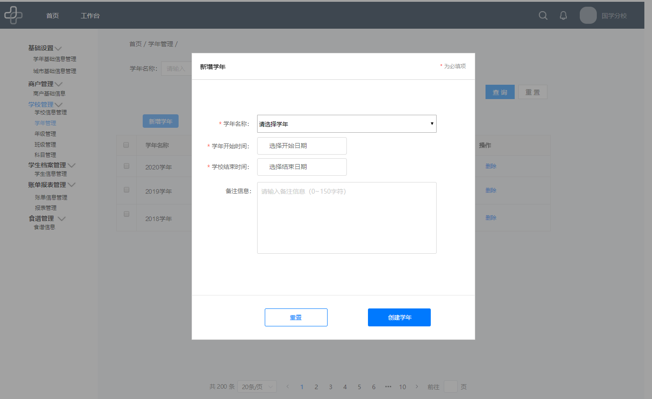Tick the checkbox for the 2018学年 row
652x399 pixels.
coord(127,214)
